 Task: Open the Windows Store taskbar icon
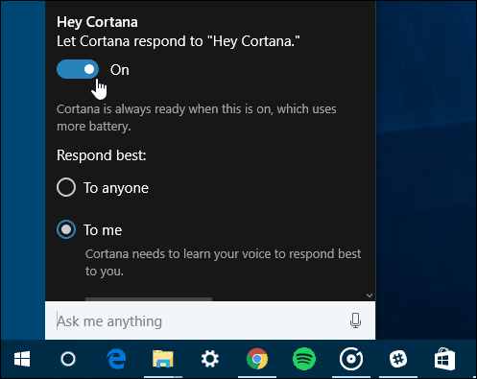click(x=444, y=359)
